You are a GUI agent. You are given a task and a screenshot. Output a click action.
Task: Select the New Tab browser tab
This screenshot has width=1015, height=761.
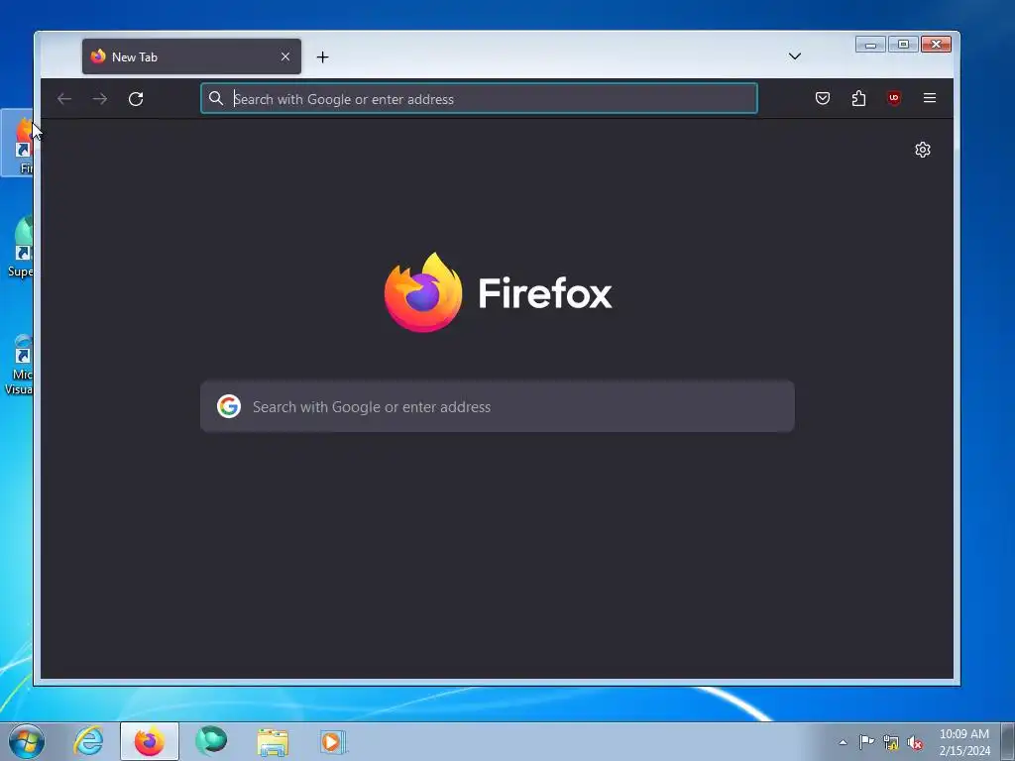point(191,56)
